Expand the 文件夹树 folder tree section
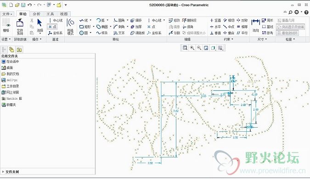The image size is (310, 179). click(11, 172)
